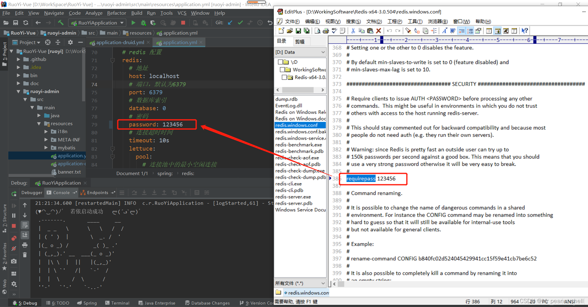Open the Project view dropdown
The height and width of the screenshot is (307, 588).
(x=26, y=42)
